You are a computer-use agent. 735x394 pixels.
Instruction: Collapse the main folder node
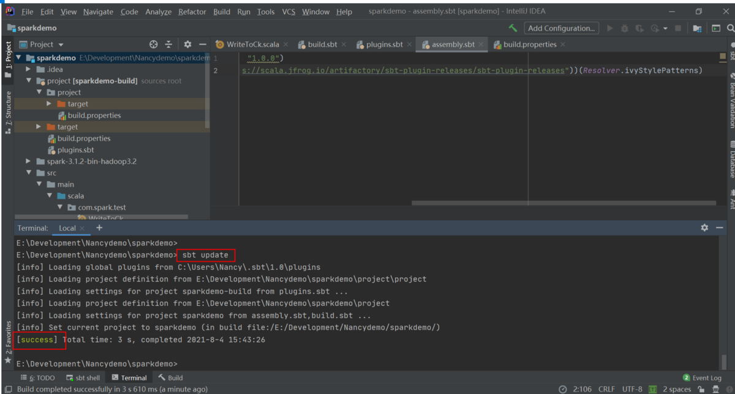point(39,184)
